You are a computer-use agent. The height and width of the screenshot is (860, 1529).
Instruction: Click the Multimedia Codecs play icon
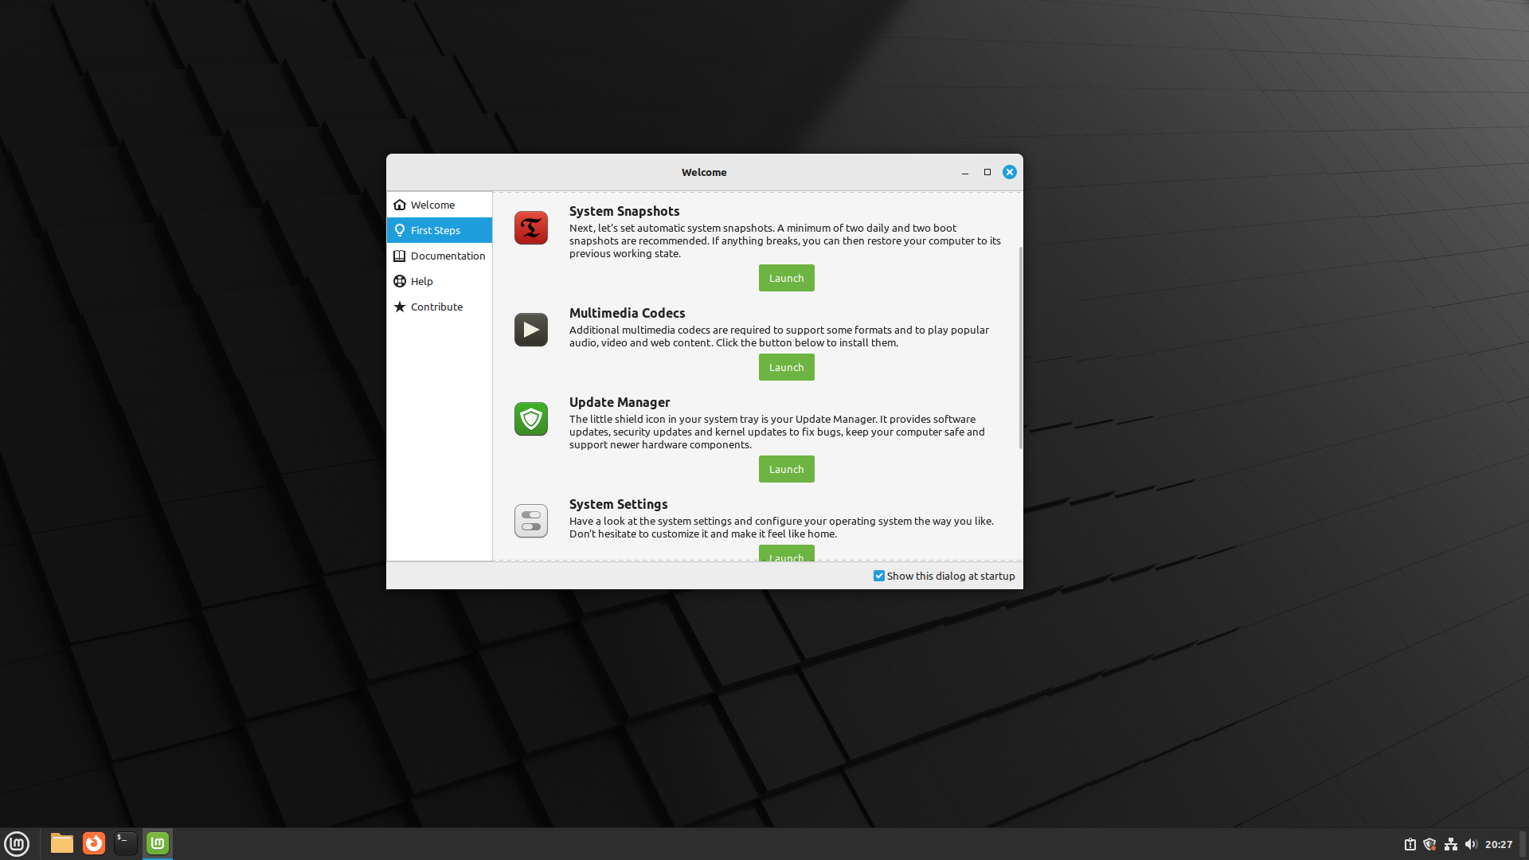pos(531,330)
